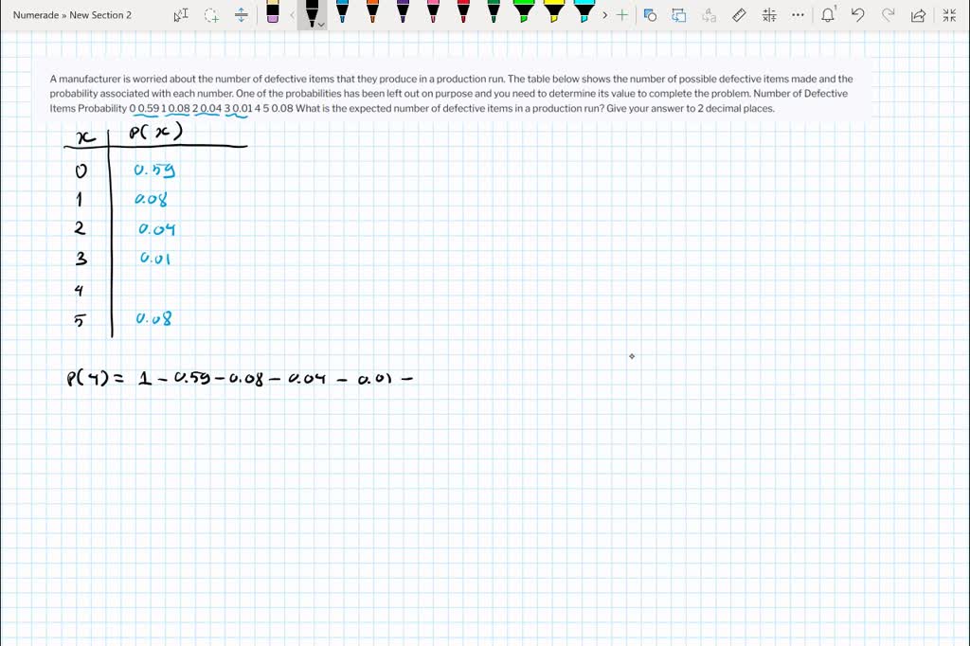
Task: Activate the Lasso Select tool
Action: click(x=211, y=15)
